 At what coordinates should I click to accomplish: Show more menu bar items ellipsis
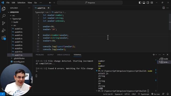[x=41, y=3]
